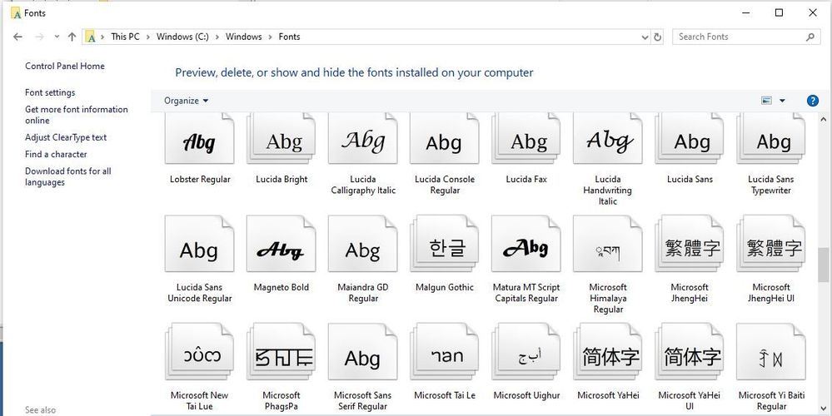
Task: Go up to the Windows folder
Action: coord(72,37)
